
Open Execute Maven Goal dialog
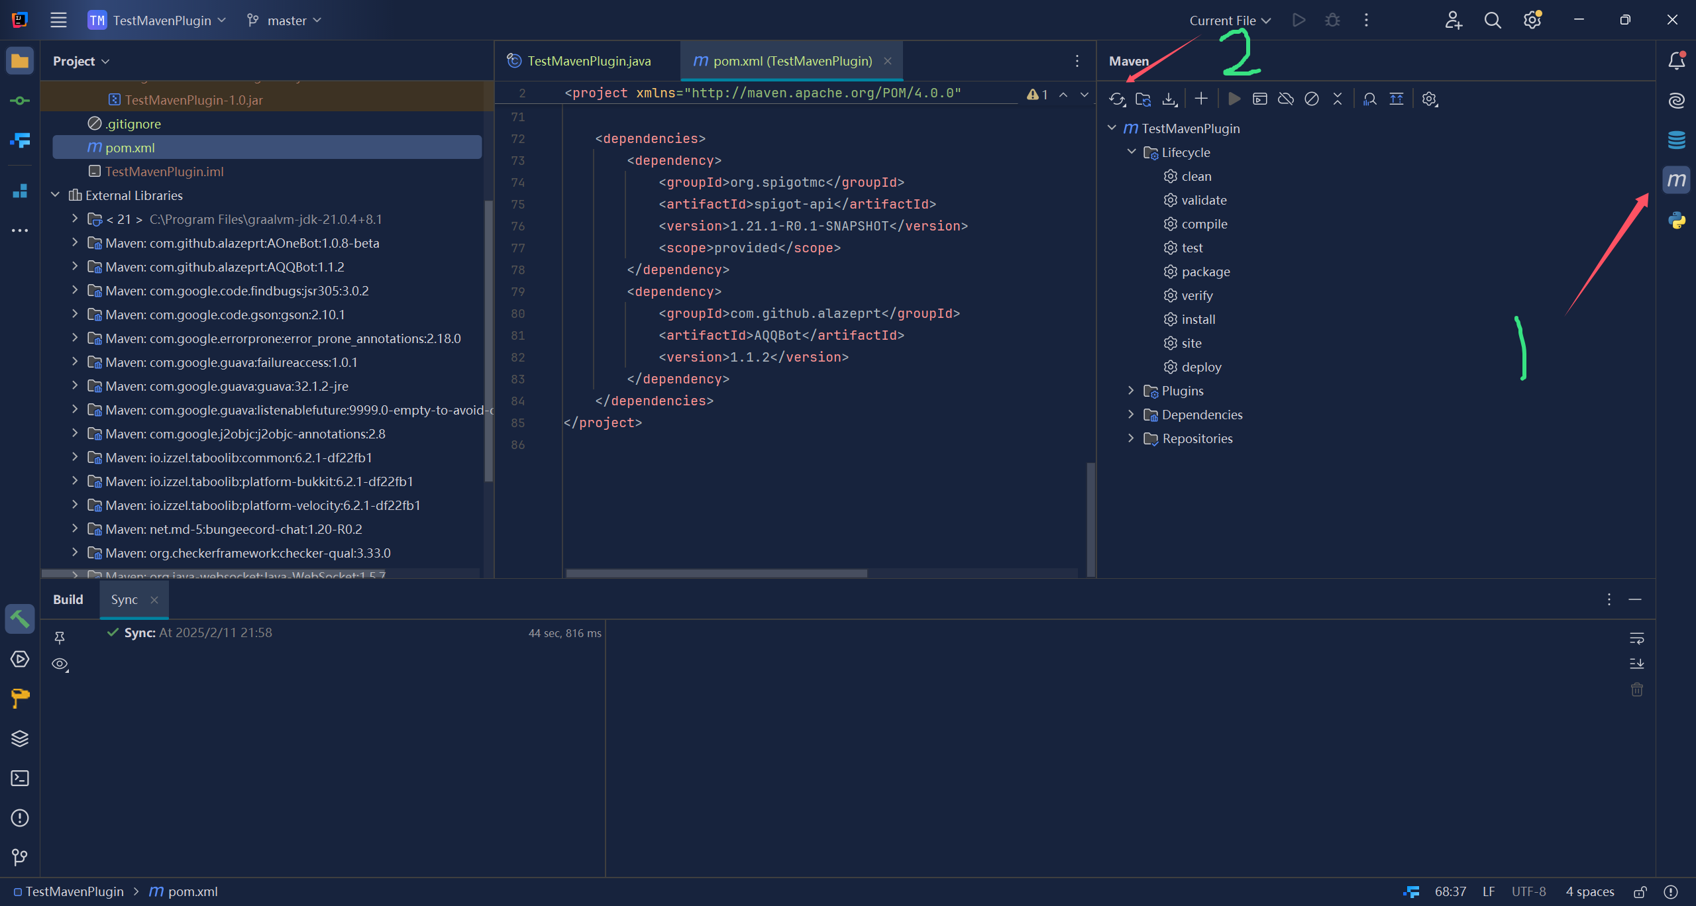pos(1260,99)
